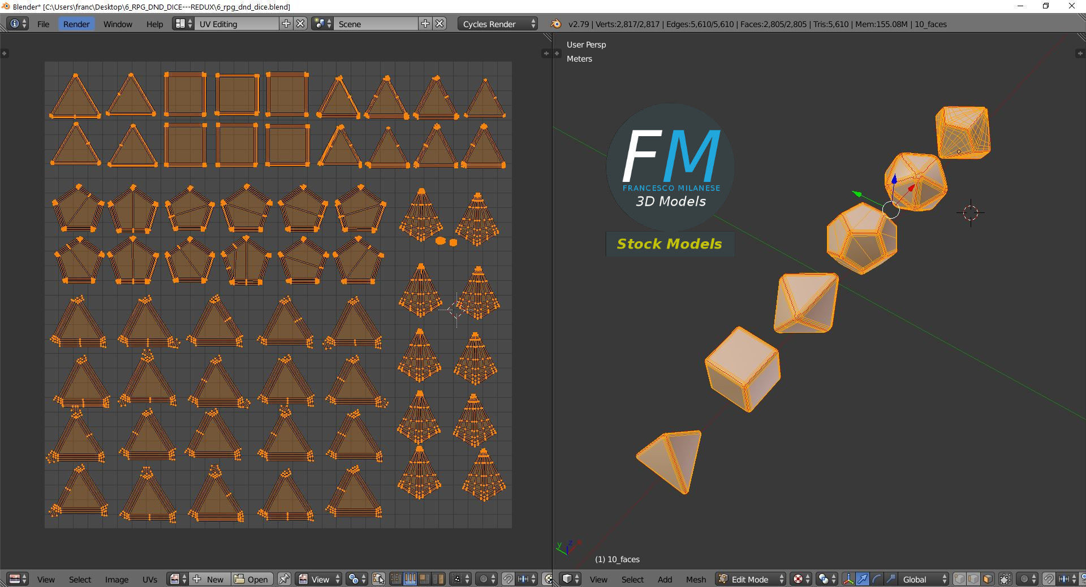
Task: Open the Help menu
Action: (x=154, y=24)
